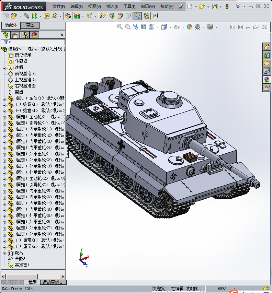
Task: Open the DisplayManager color tab
Action: (x=34, y=35)
